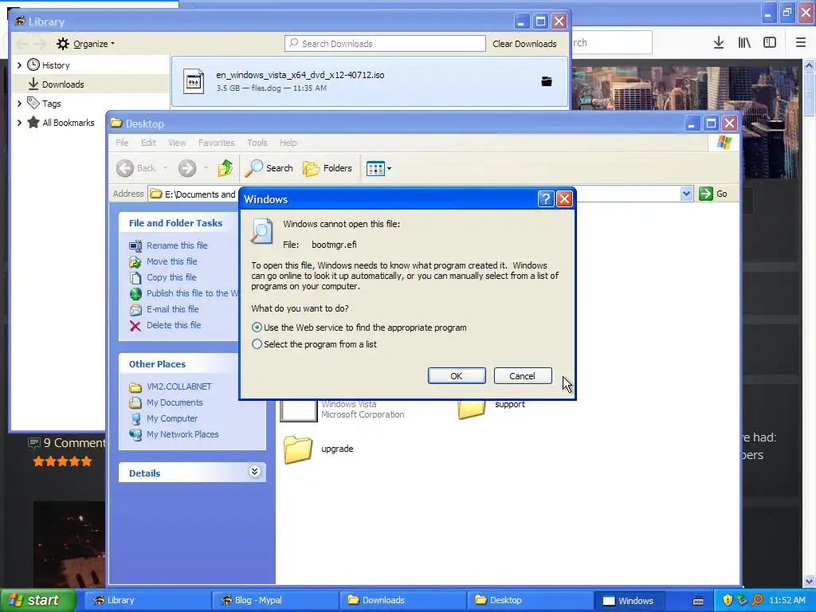Open Forward button history dropdown arrow
This screenshot has width=816, height=612.
(x=206, y=168)
